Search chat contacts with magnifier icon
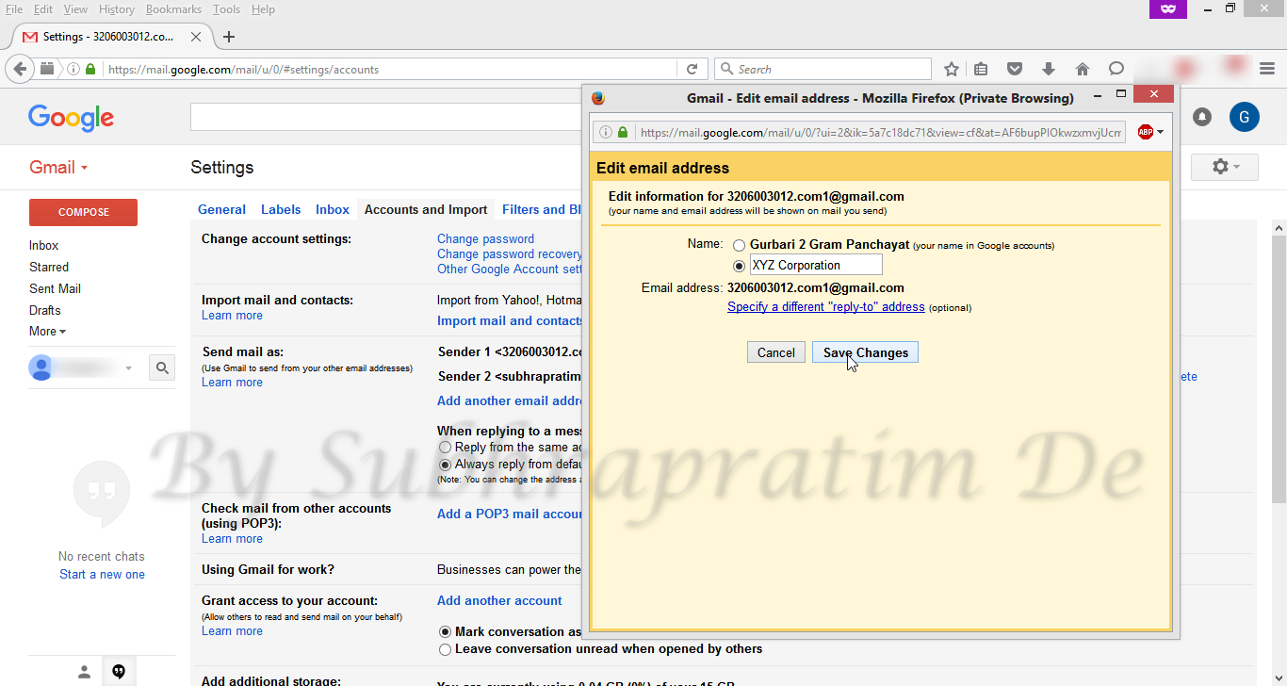Image resolution: width=1287 pixels, height=686 pixels. coord(162,367)
